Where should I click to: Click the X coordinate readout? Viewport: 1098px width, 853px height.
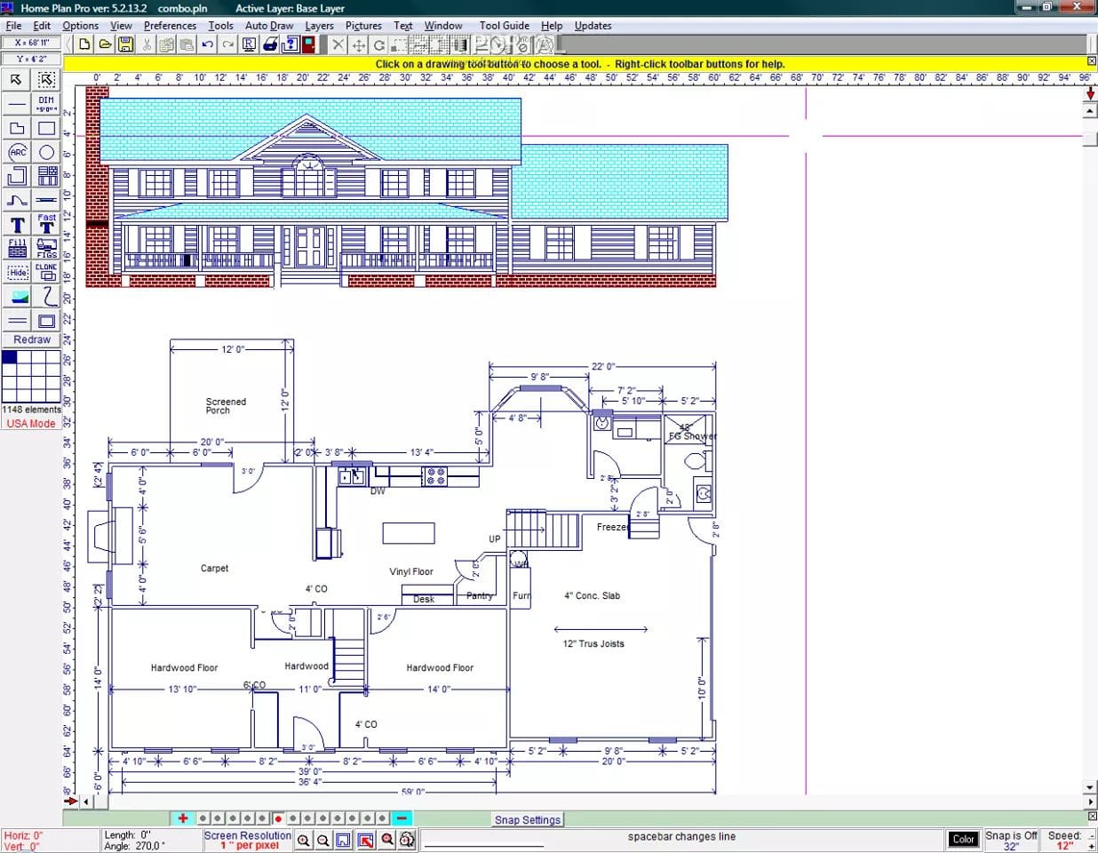[32, 43]
